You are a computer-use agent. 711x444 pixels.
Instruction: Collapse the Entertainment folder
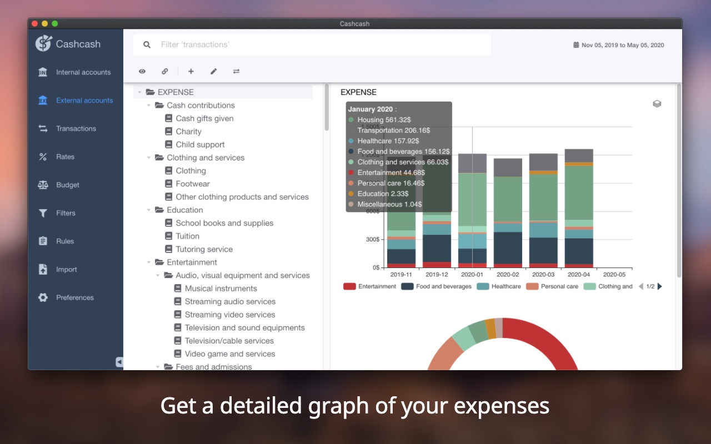[149, 263]
